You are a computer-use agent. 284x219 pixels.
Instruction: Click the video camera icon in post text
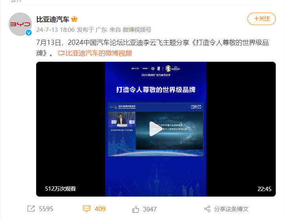[x=61, y=53]
